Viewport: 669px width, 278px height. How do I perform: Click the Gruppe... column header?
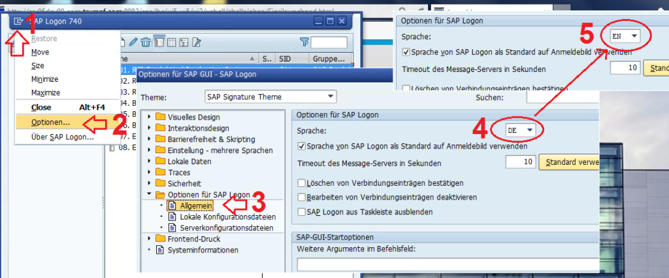[x=330, y=58]
